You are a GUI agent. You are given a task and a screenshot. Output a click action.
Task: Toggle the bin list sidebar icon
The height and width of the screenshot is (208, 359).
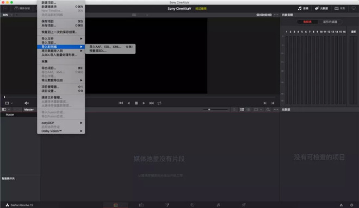(x=4, y=110)
